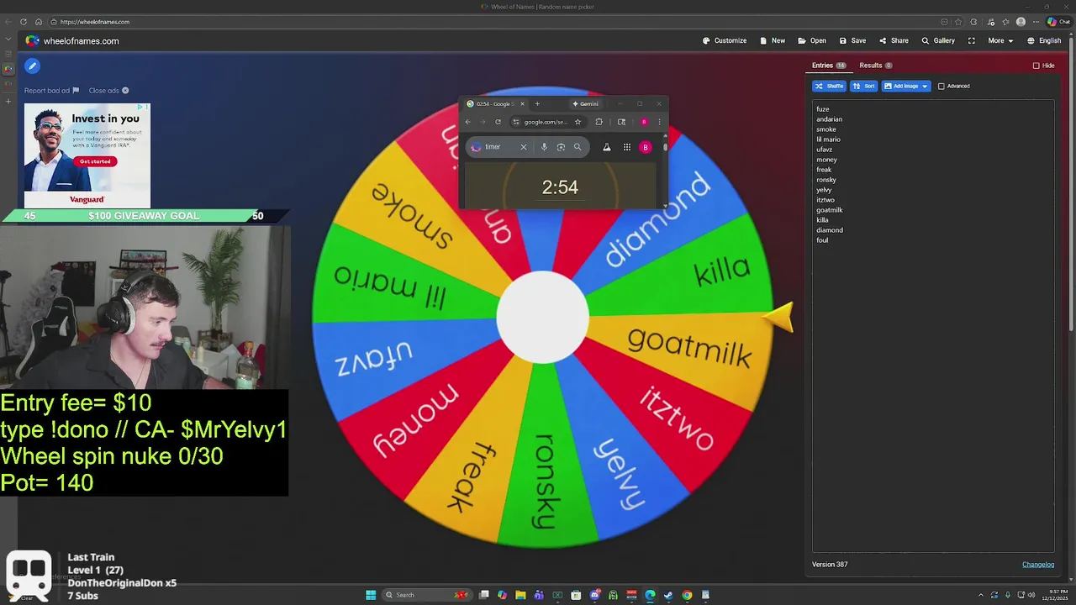This screenshot has height=605, width=1076.
Task: Open a saved wheel with Open
Action: coord(812,40)
